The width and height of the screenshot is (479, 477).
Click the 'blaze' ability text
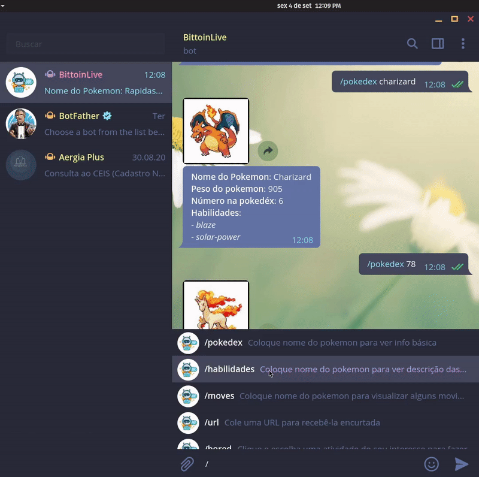(x=205, y=225)
